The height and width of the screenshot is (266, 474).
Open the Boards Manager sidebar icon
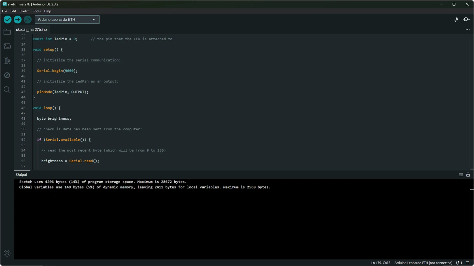[7, 47]
